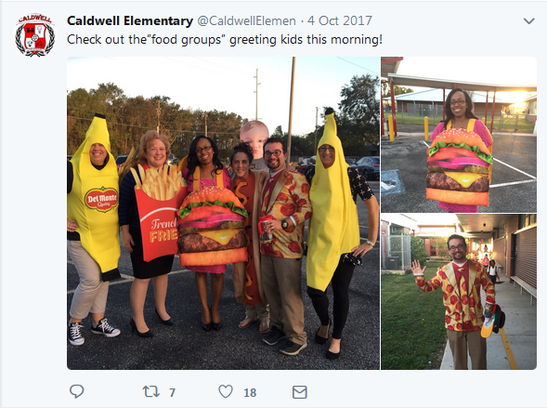Screen dimensions: 547x408
Task: Visit the @CaldwellElemen handle link
Action: pos(247,21)
